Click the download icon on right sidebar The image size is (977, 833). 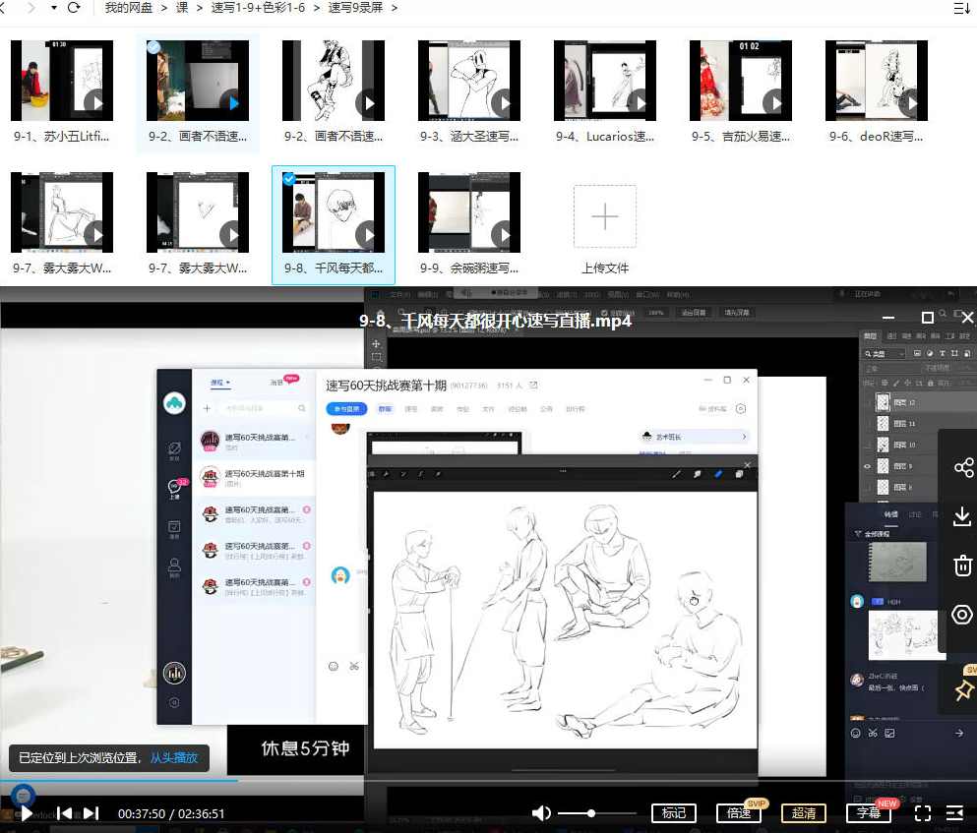coord(962,516)
